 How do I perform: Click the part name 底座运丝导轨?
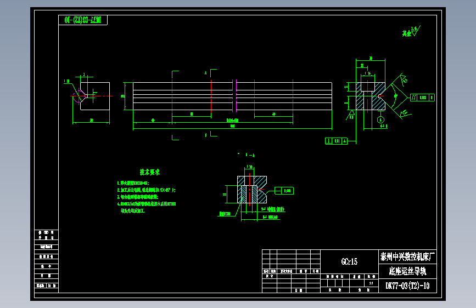[407, 271]
